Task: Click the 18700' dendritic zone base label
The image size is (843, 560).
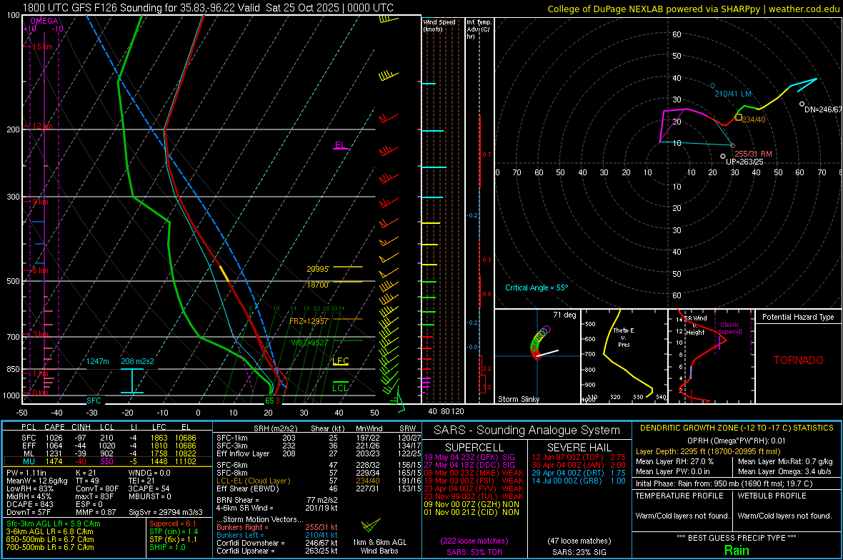Action: click(x=318, y=285)
